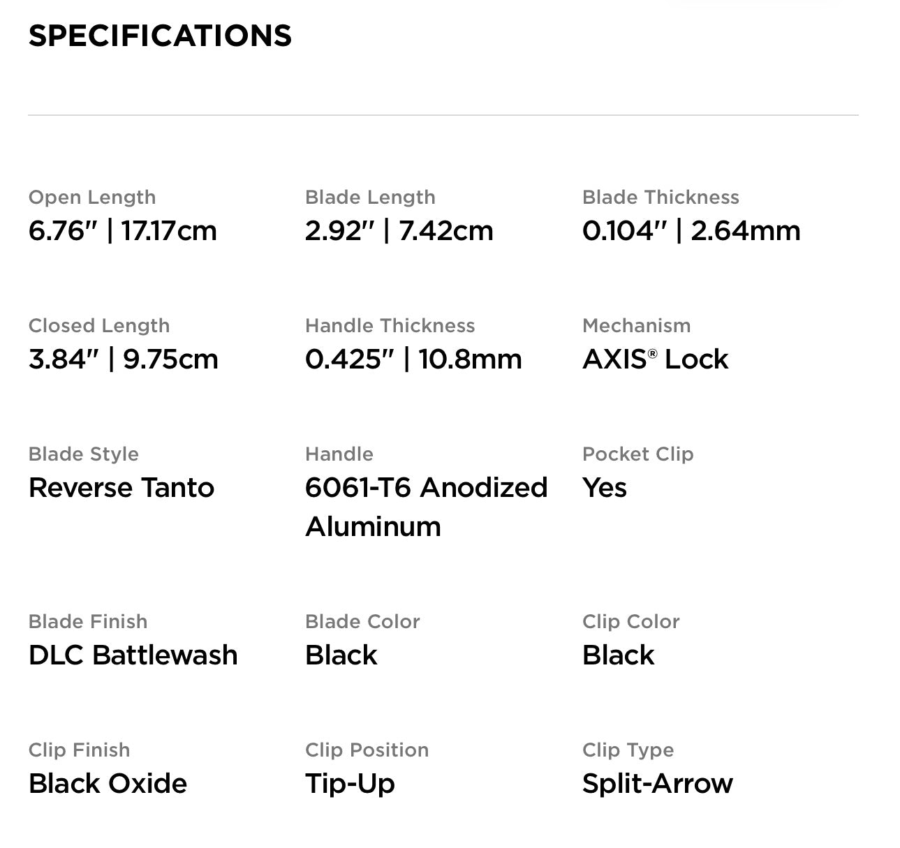Click the Tip-Up clip position text

pyautogui.click(x=350, y=784)
